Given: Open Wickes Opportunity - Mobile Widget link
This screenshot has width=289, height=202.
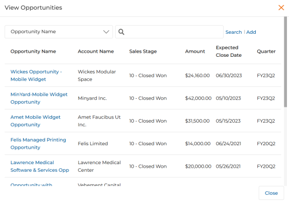Looking at the screenshot, I should coord(36,75).
